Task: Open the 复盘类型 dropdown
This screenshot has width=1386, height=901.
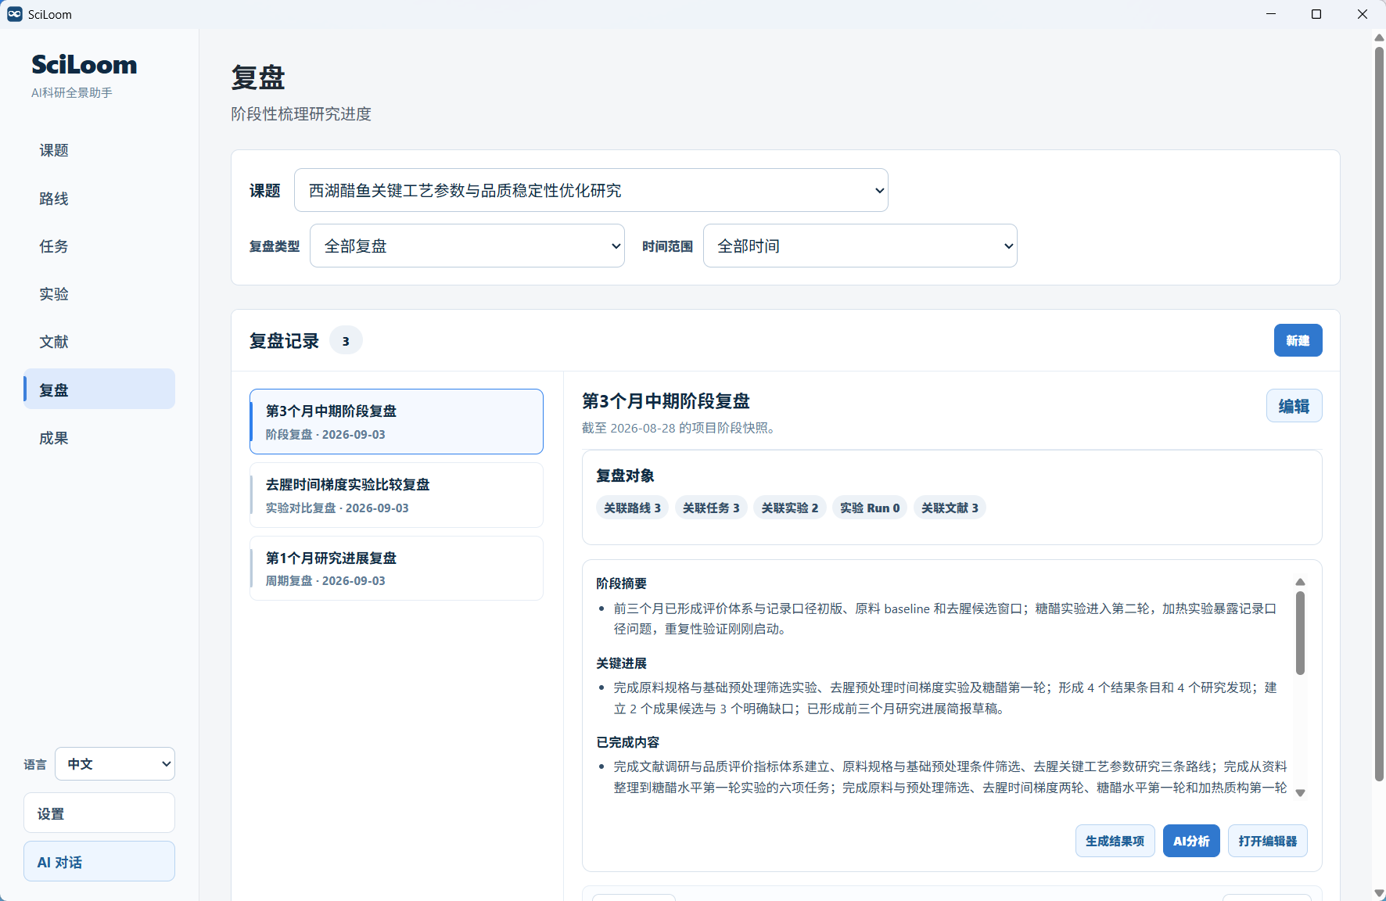Action: [x=467, y=246]
